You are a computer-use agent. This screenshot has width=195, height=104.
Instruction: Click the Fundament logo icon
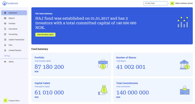coord(4,3)
